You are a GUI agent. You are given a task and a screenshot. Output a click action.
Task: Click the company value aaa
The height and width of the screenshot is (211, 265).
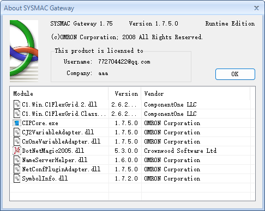pos(103,73)
